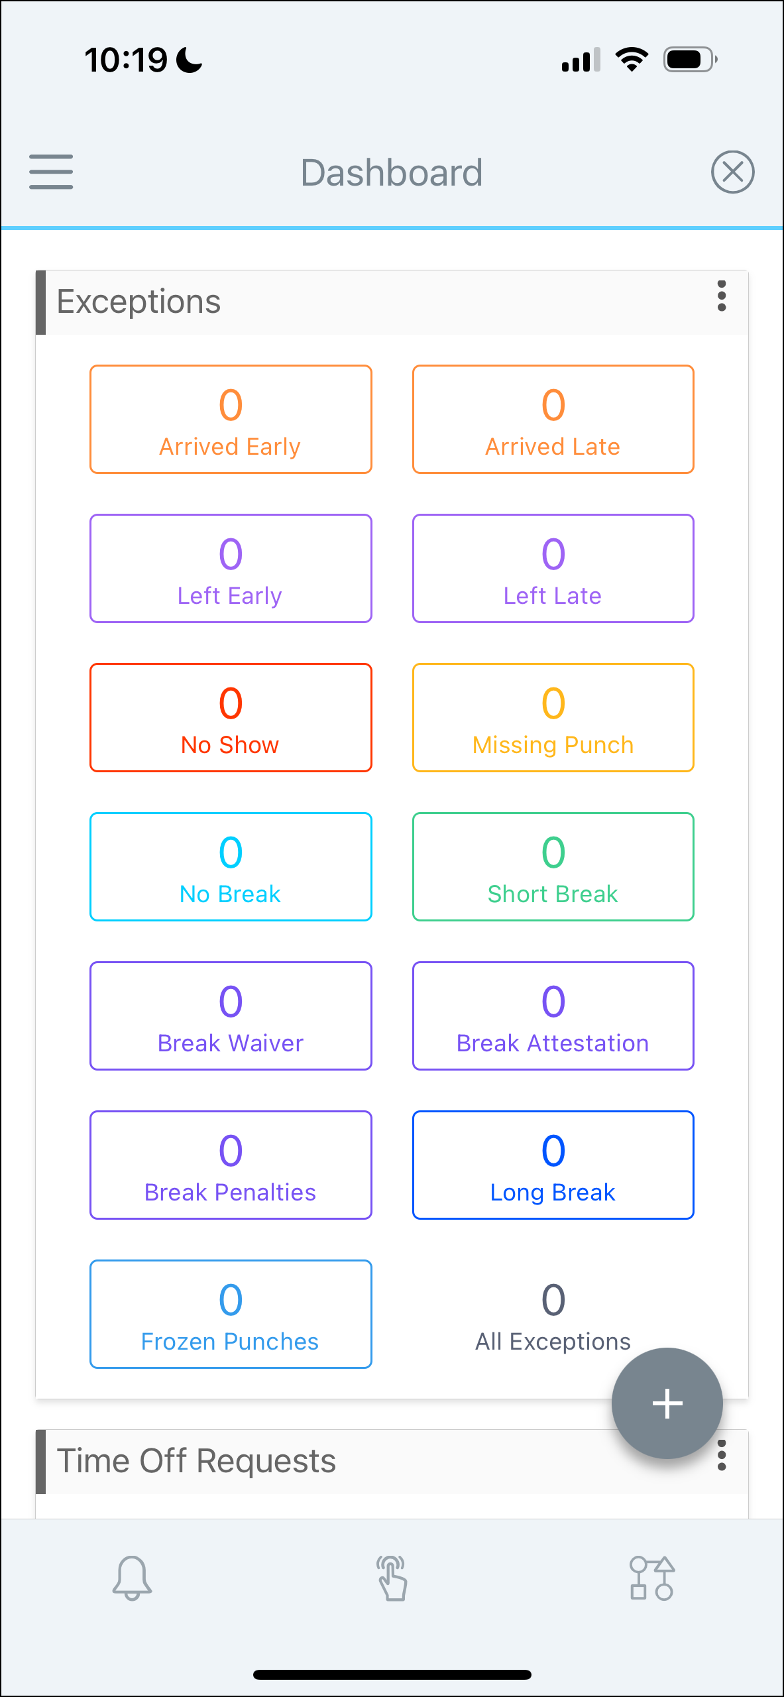Select the Missing Punch tile
The height and width of the screenshot is (1697, 784).
point(553,718)
